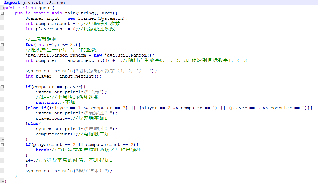Click the println '请玩家输入数字' line

click(91, 71)
